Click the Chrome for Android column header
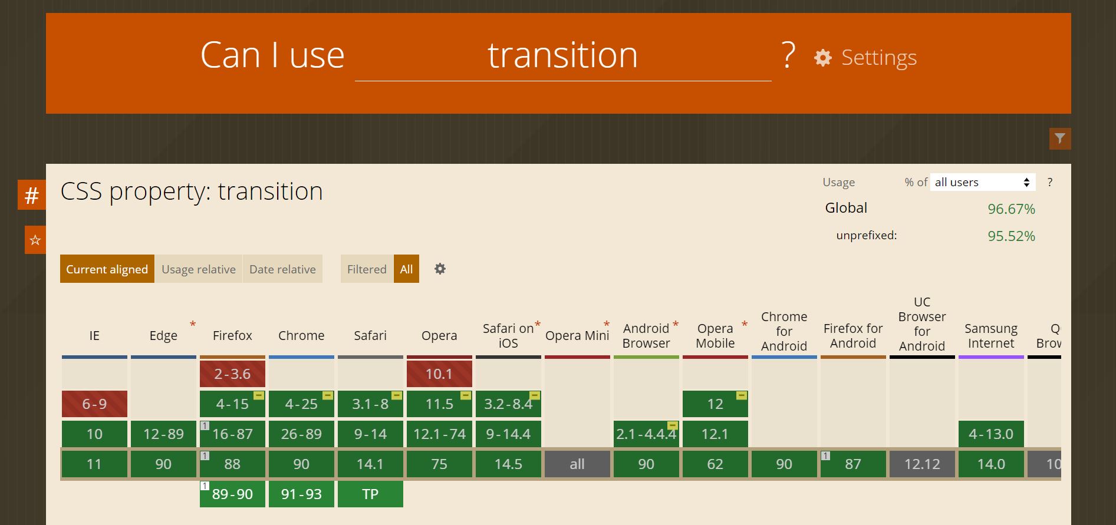 point(784,331)
